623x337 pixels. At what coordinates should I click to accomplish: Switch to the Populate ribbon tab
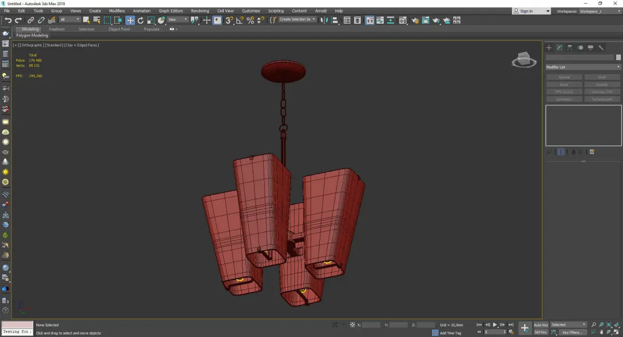point(152,29)
